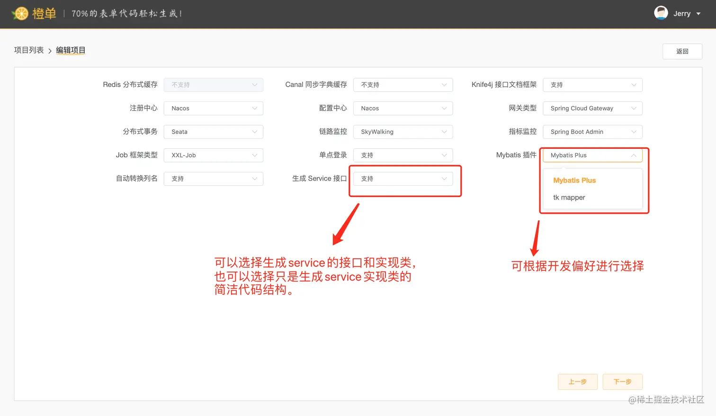This screenshot has width=716, height=416.
Task: Open the 指标监控 Spring Boot Admin dropdown
Action: pyautogui.click(x=592, y=132)
